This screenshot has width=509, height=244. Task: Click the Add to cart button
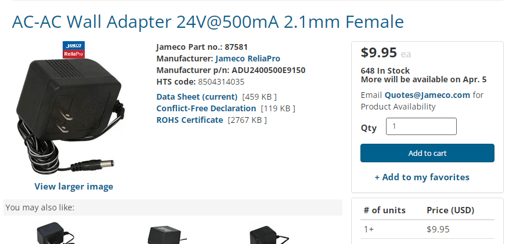(x=427, y=153)
